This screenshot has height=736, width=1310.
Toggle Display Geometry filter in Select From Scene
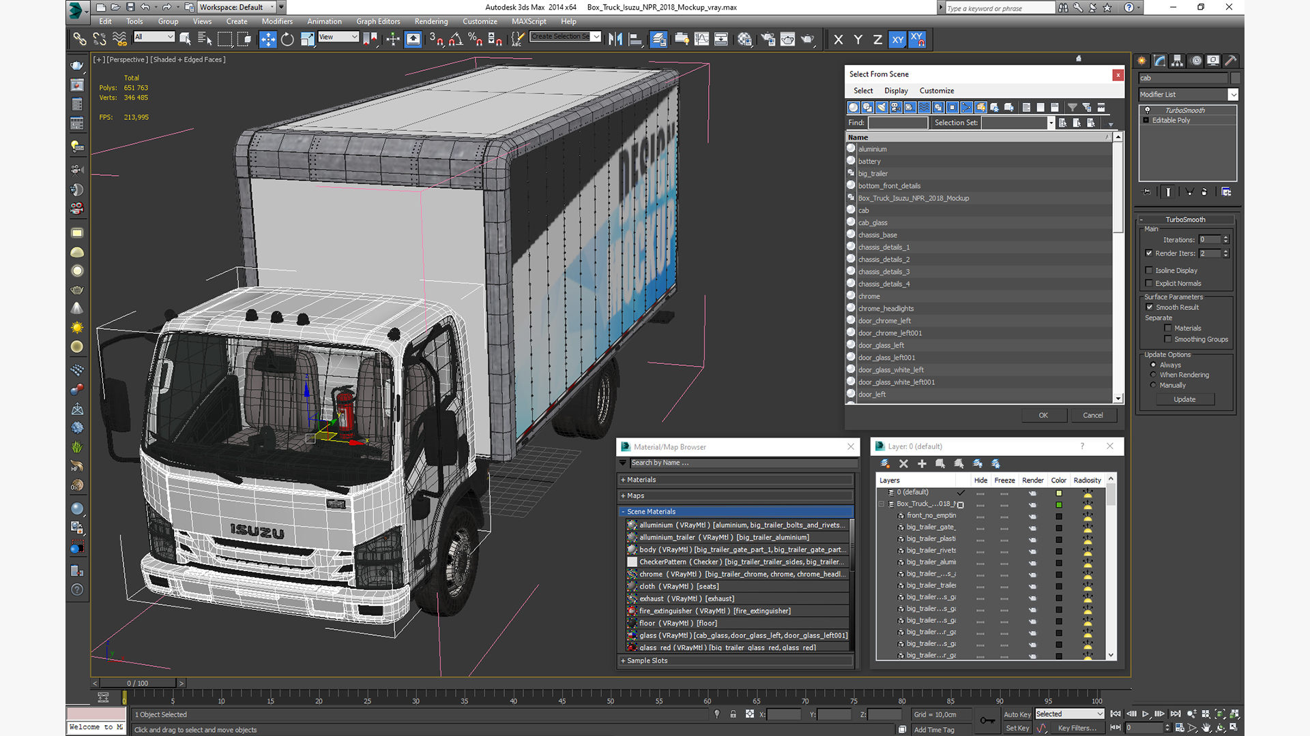pyautogui.click(x=854, y=108)
